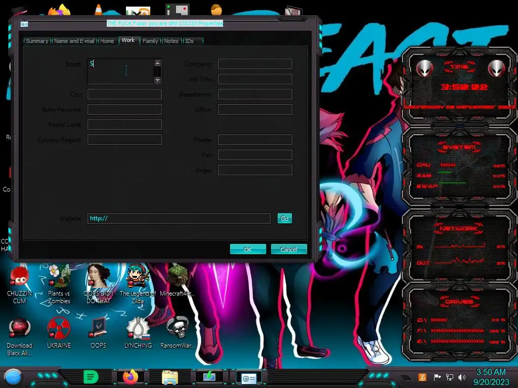Switch to the Name and E-mail tab
This screenshot has width=518, height=388.
(x=74, y=41)
